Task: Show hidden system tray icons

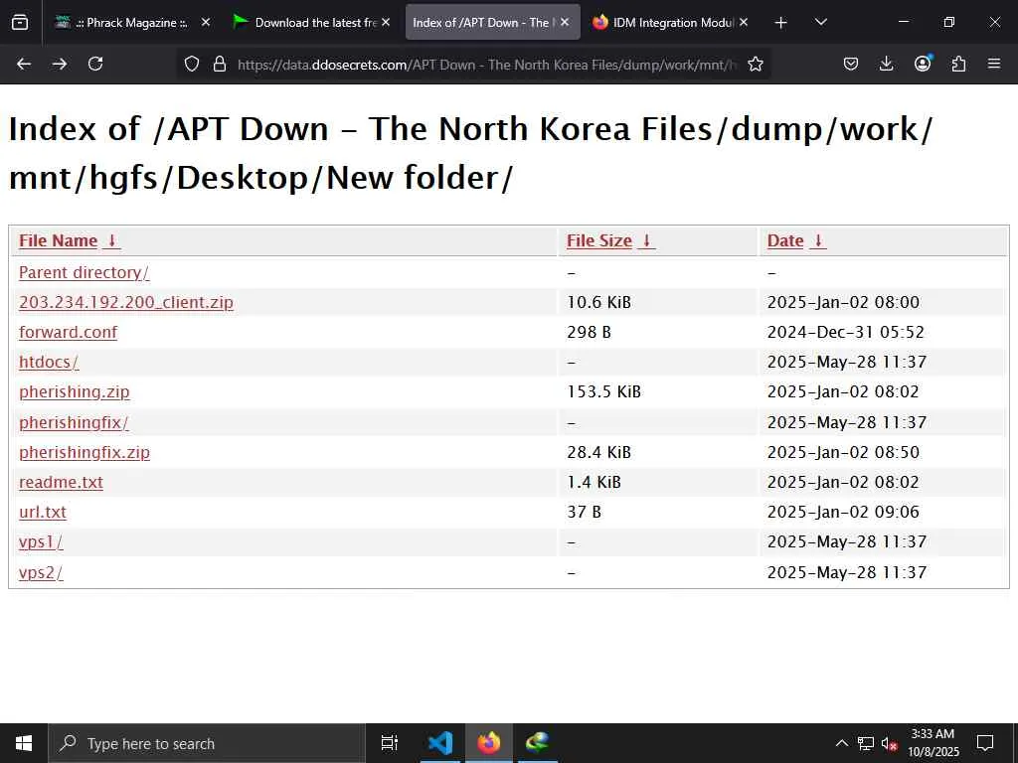Action: [841, 743]
